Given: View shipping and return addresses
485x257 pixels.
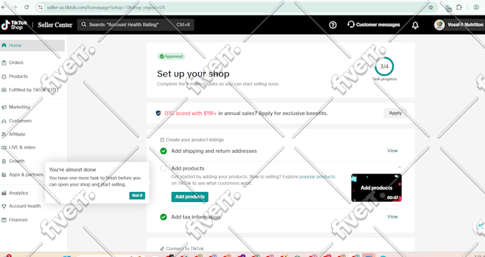Looking at the screenshot, I should pos(392,151).
